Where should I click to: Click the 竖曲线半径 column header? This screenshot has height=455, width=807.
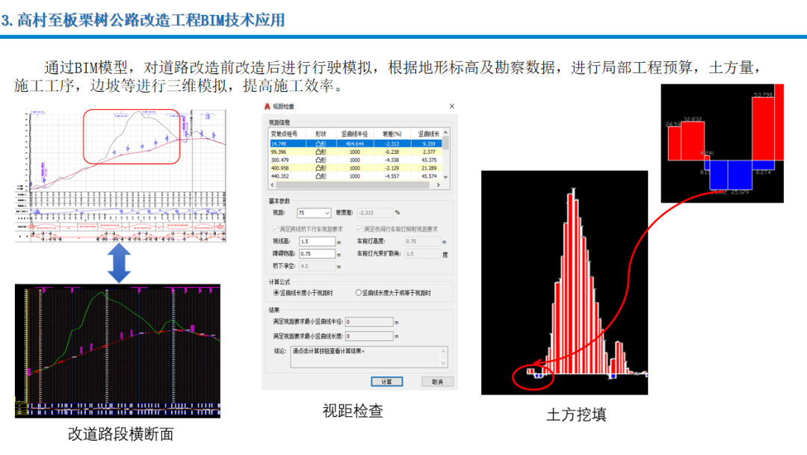355,133
